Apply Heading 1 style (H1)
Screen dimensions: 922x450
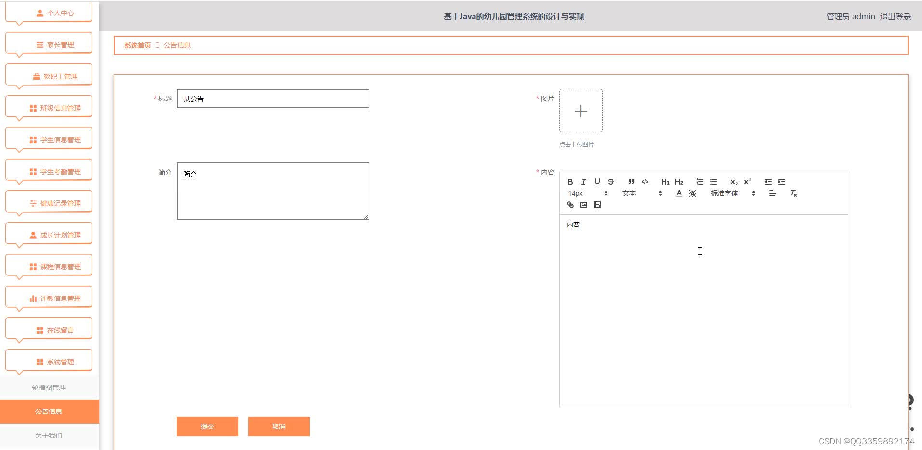click(x=665, y=182)
